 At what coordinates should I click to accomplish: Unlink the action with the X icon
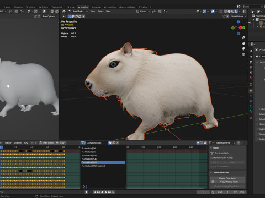118,143
